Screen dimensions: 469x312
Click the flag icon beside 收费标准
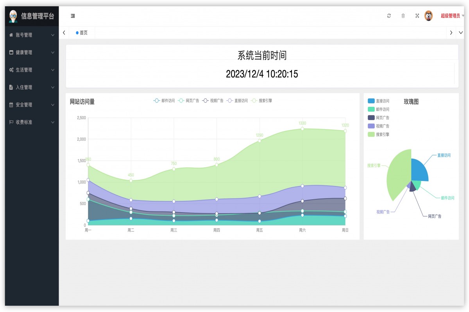(12, 122)
